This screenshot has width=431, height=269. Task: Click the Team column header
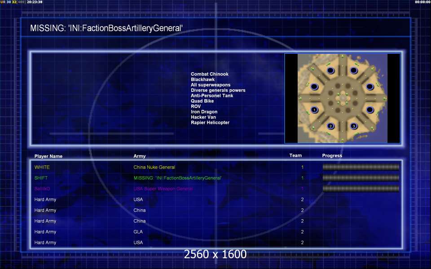point(295,156)
